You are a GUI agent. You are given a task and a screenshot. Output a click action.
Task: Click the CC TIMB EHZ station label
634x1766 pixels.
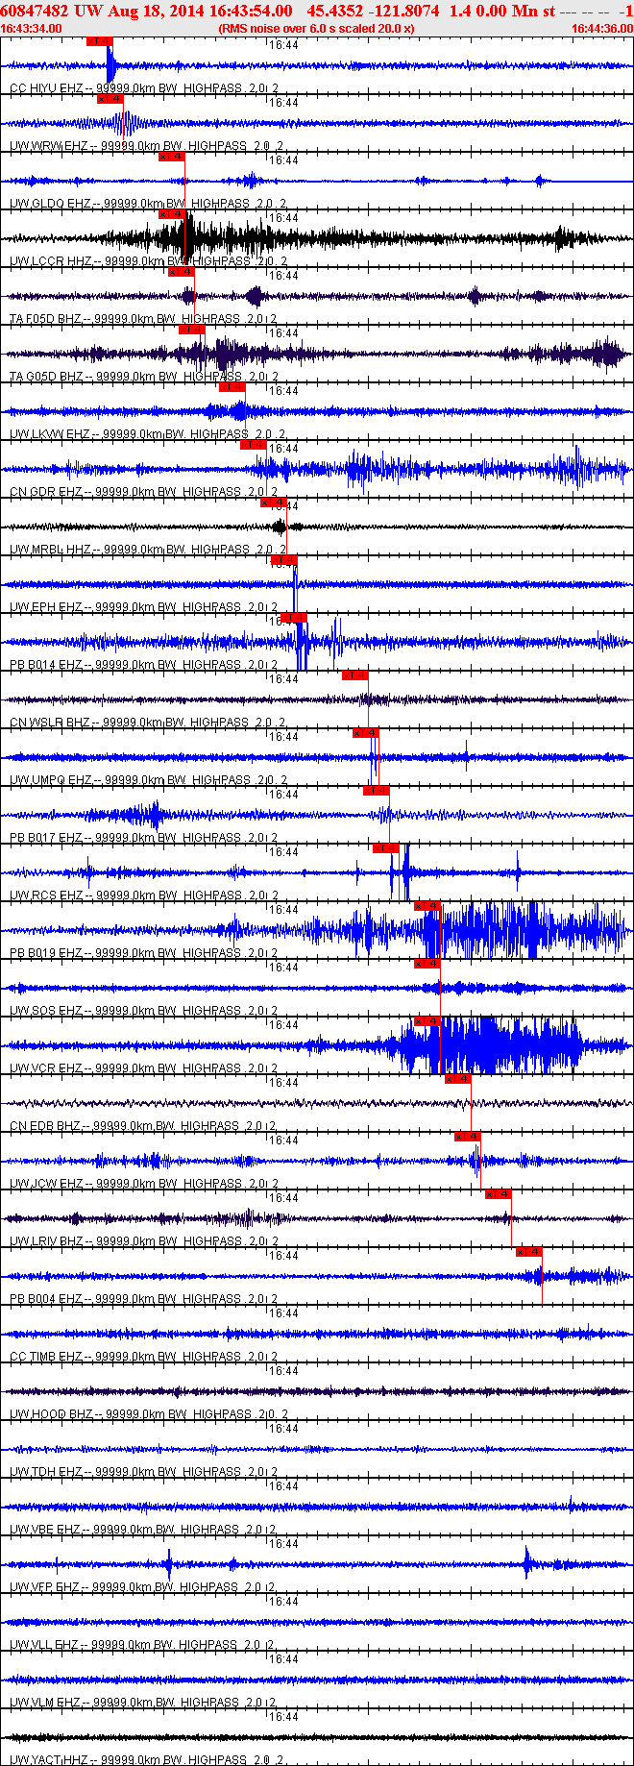[46, 1357]
